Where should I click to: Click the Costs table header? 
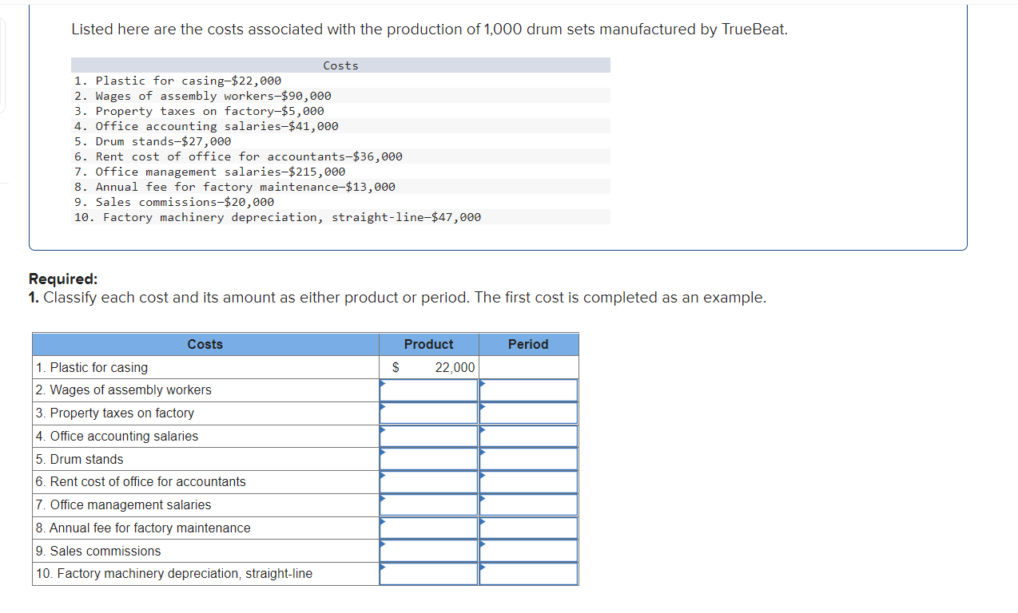click(205, 344)
